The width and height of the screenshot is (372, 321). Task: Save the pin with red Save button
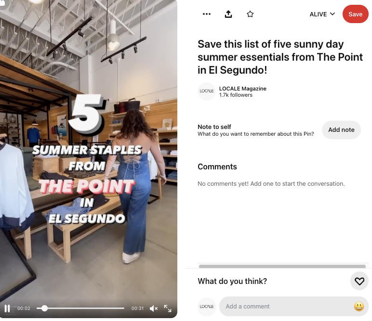[355, 14]
